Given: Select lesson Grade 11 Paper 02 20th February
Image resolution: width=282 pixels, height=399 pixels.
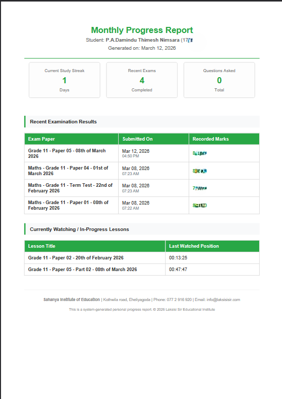Looking at the screenshot, I should coord(76,258).
